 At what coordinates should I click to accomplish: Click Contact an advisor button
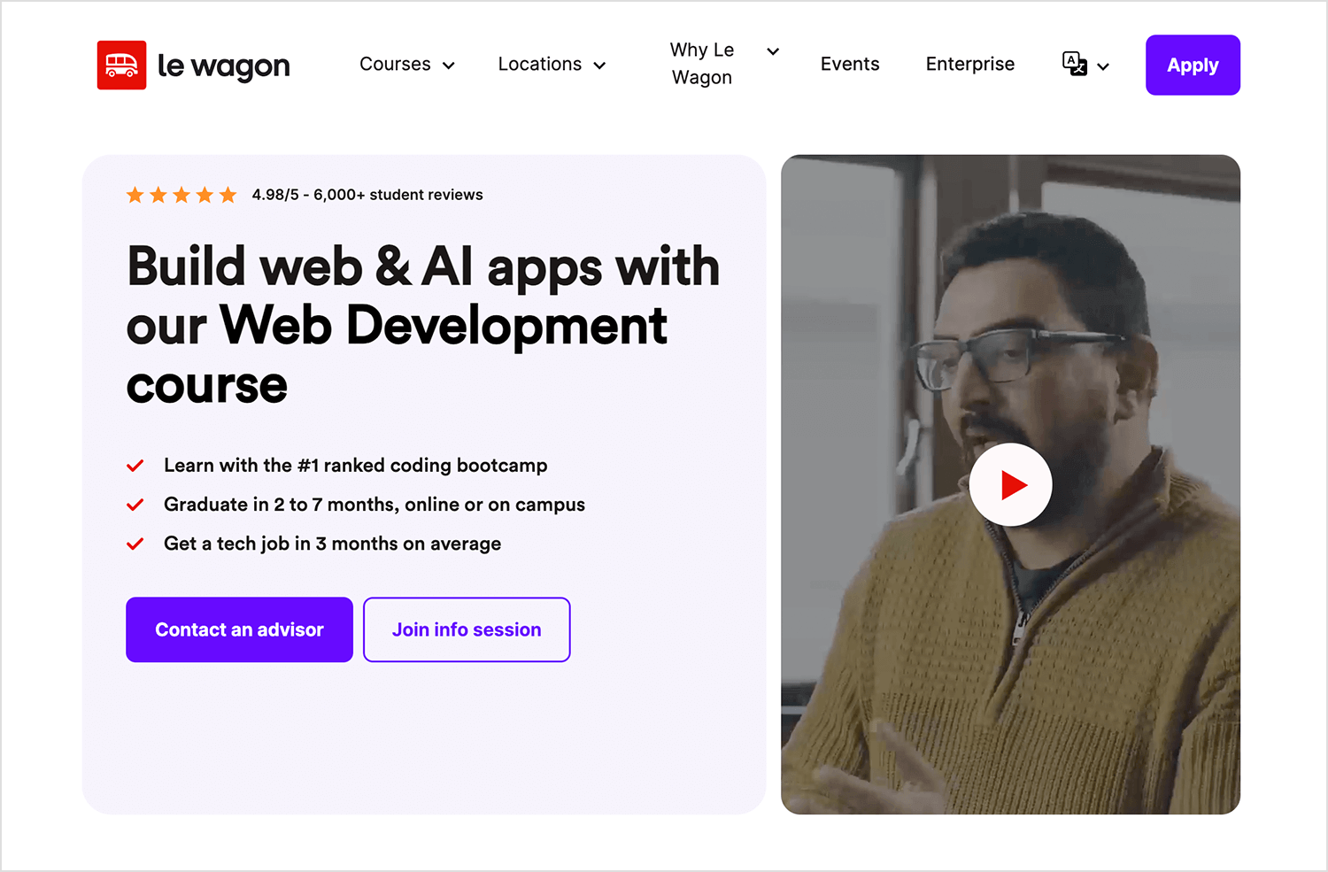click(x=239, y=629)
